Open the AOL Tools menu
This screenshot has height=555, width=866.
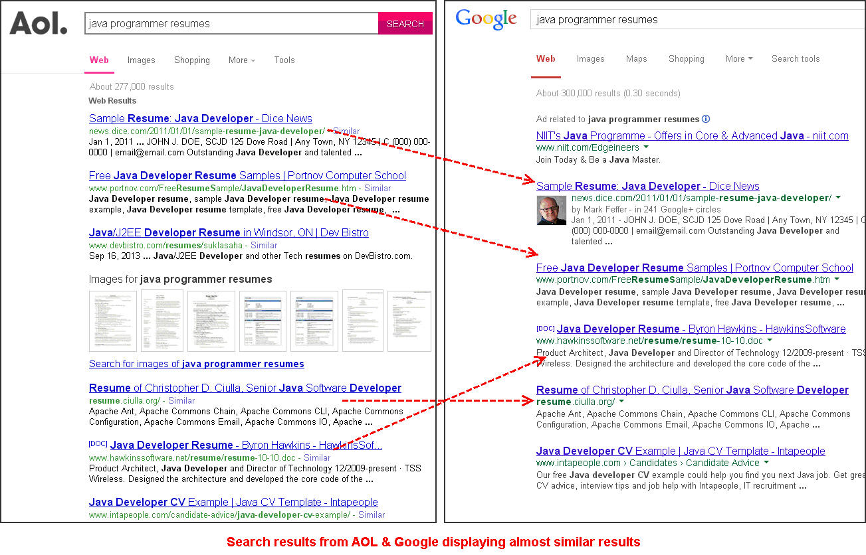click(x=284, y=60)
